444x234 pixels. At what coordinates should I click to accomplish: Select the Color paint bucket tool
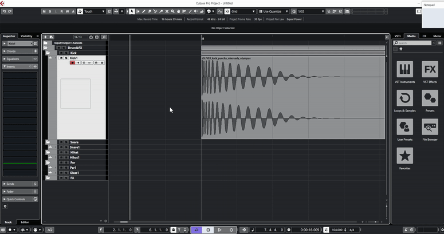(x=202, y=11)
